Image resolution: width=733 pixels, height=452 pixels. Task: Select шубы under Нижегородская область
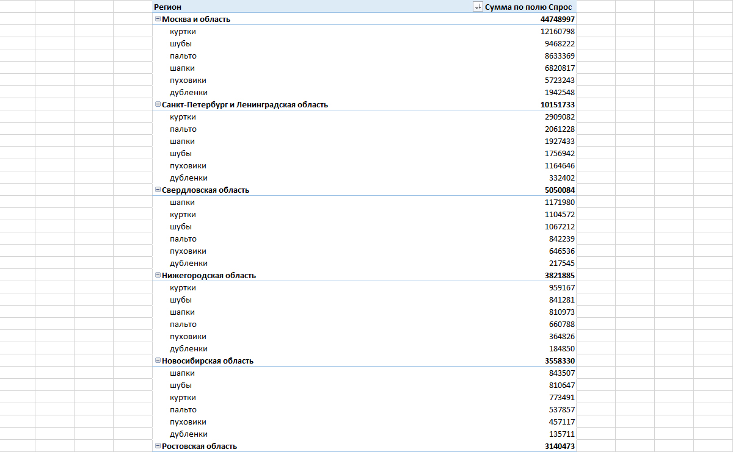(181, 300)
